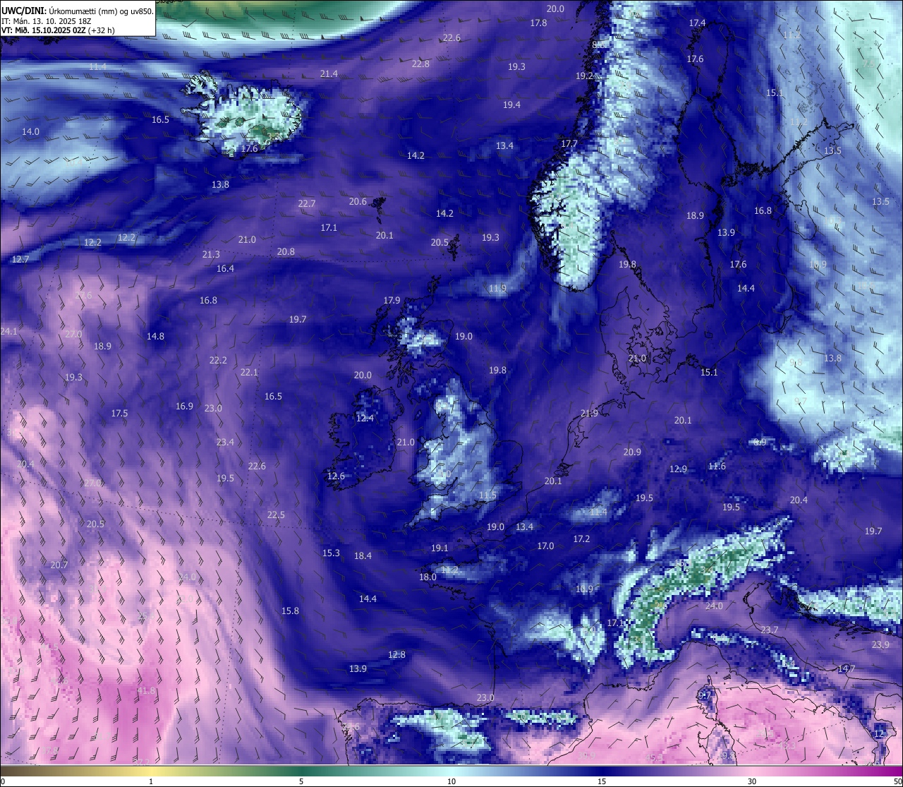Click the 17.8 value near the top edge
Image resolution: width=903 pixels, height=787 pixels.
click(538, 23)
